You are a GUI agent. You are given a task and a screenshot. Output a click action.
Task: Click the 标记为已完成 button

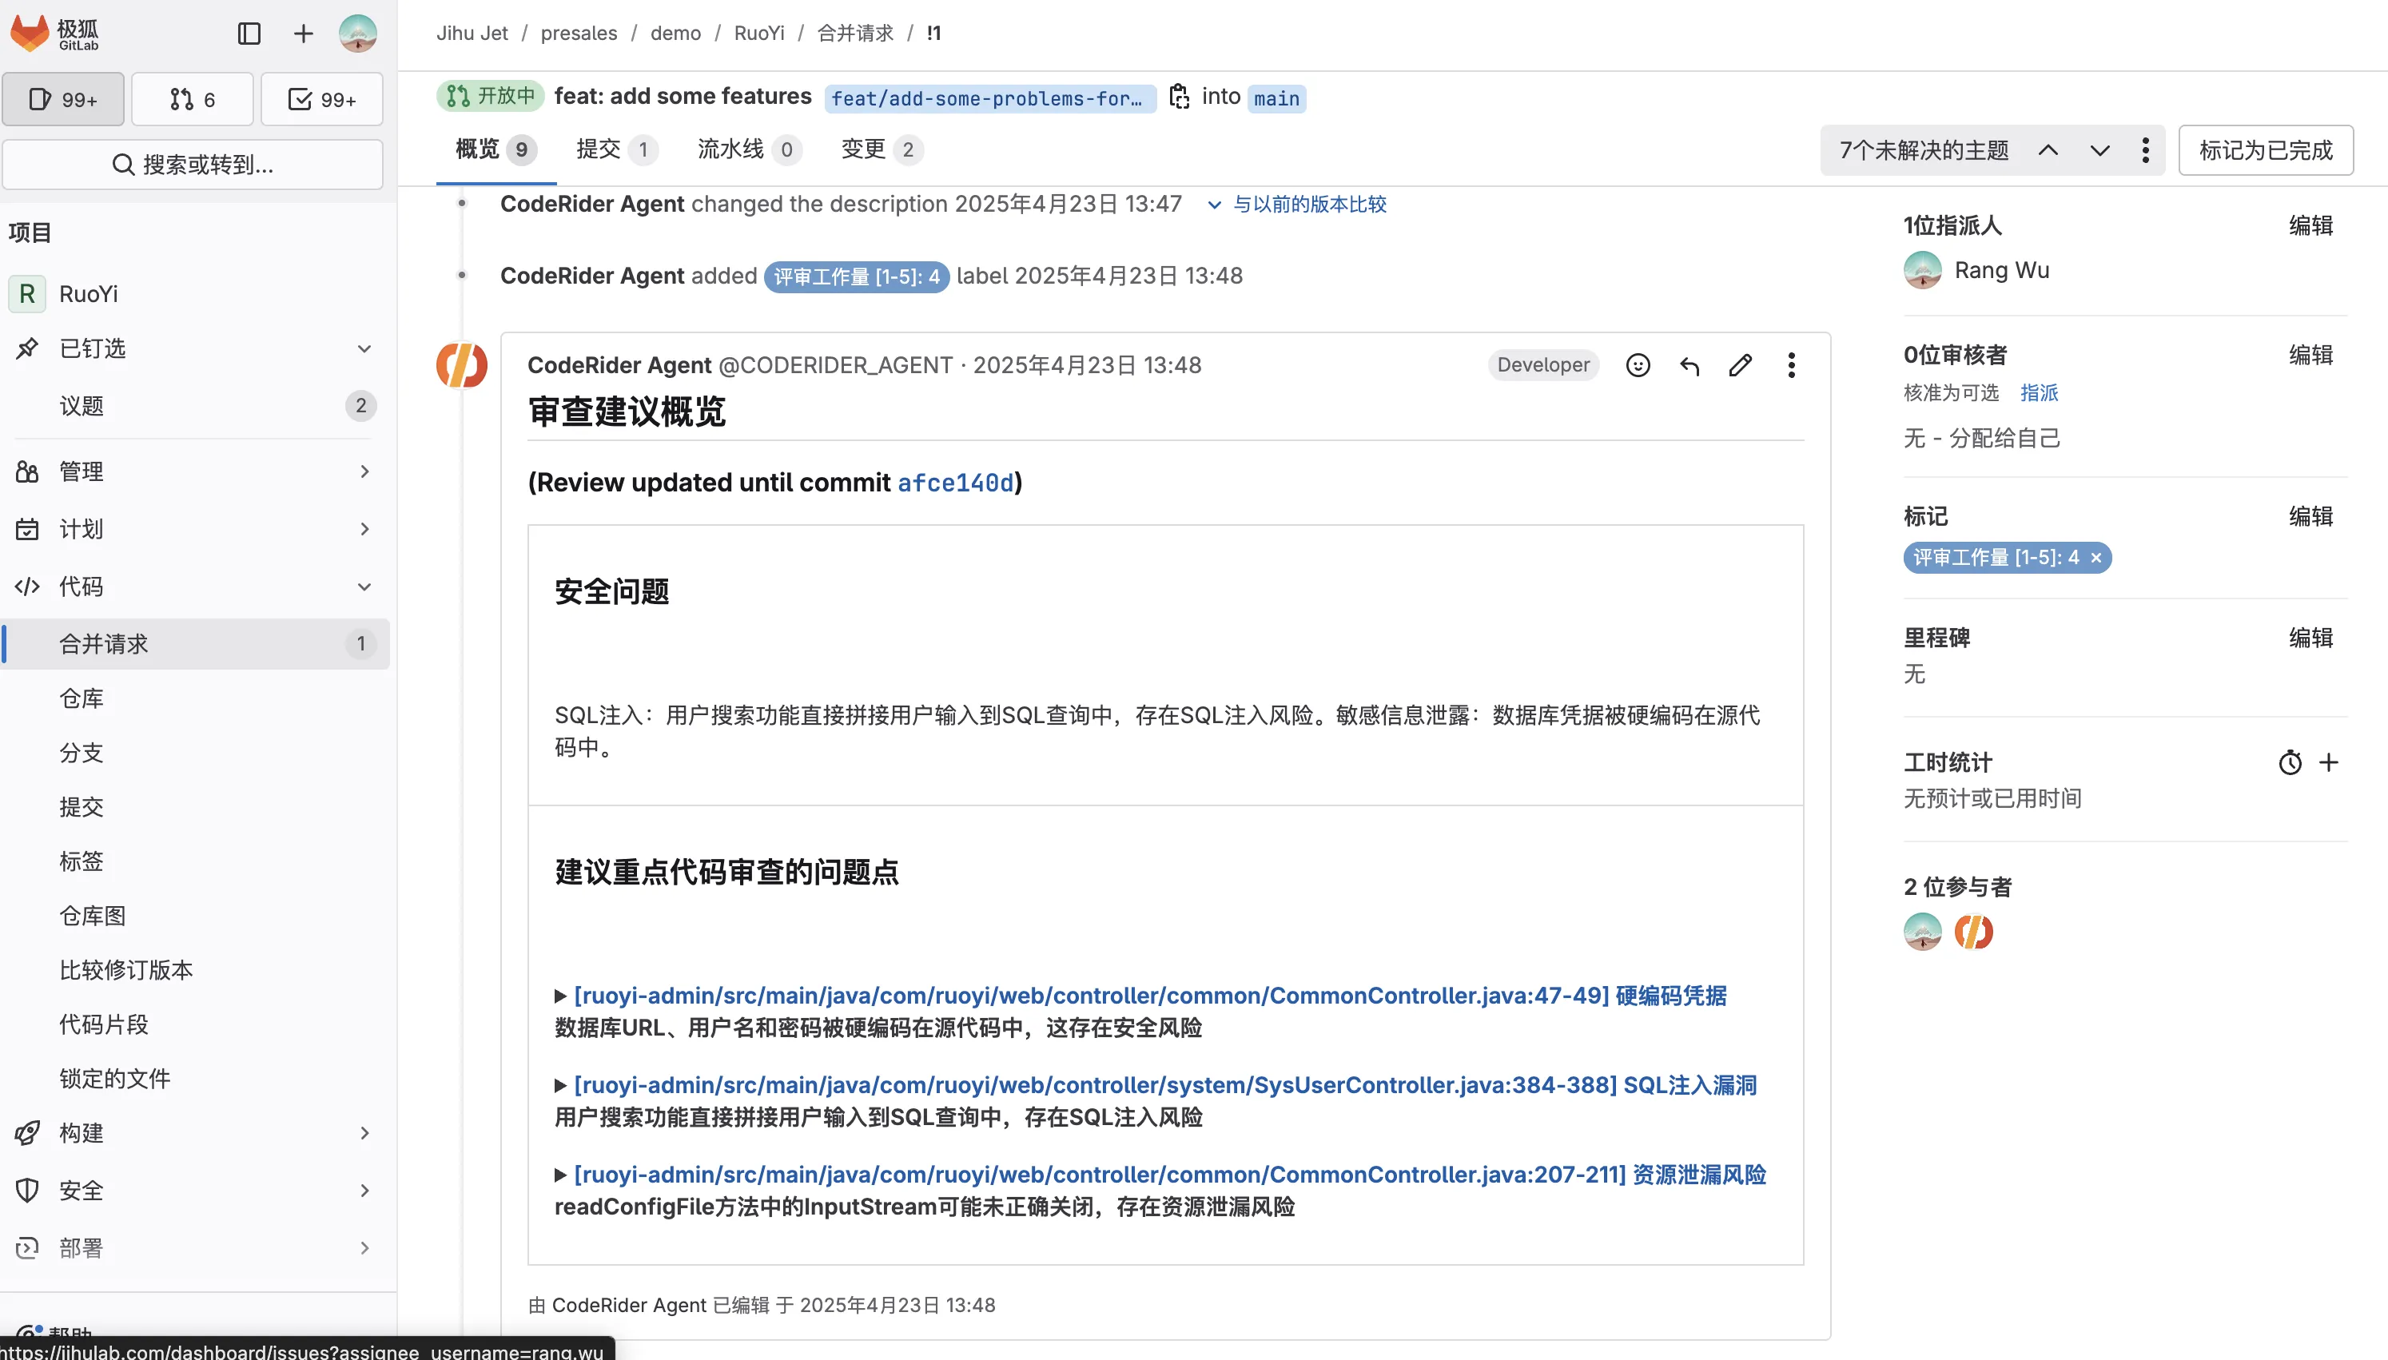coord(2265,150)
